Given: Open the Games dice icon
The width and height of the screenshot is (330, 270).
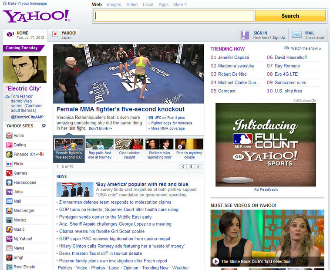Looking at the screenshot, I should [x=9, y=173].
